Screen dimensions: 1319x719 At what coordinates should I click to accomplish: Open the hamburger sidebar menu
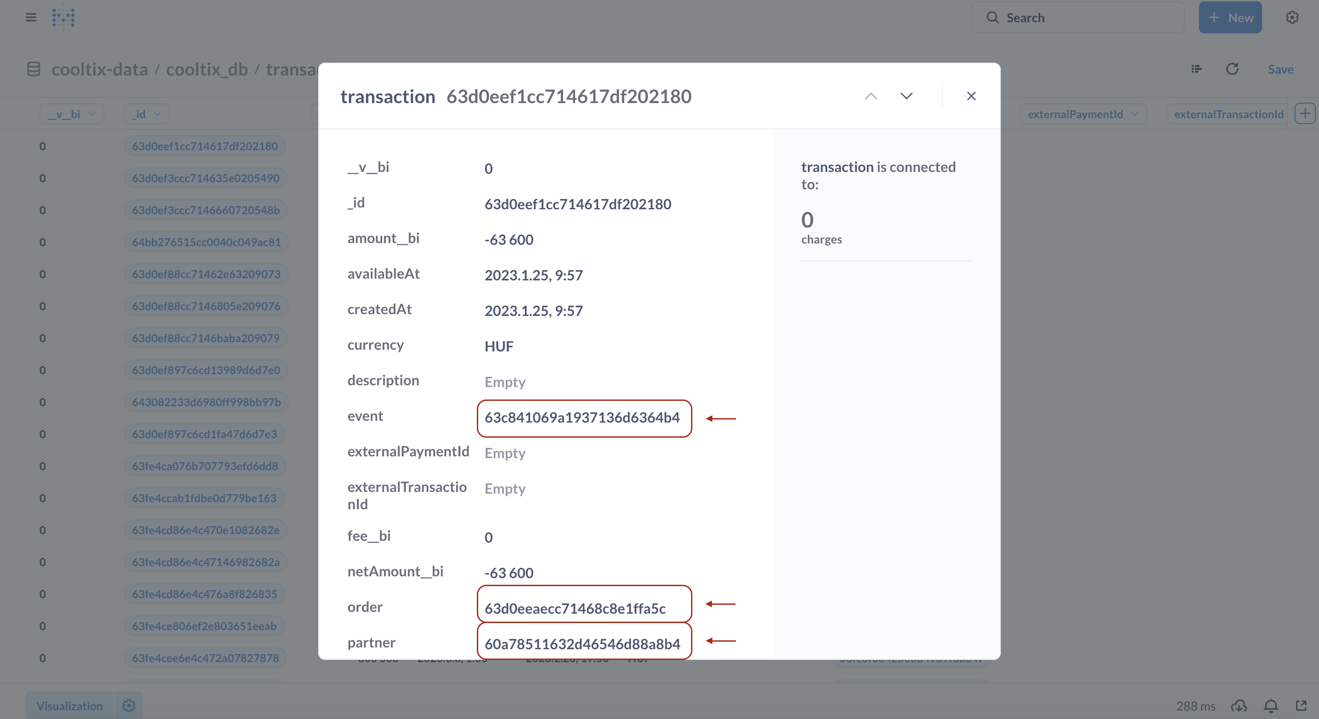[31, 17]
